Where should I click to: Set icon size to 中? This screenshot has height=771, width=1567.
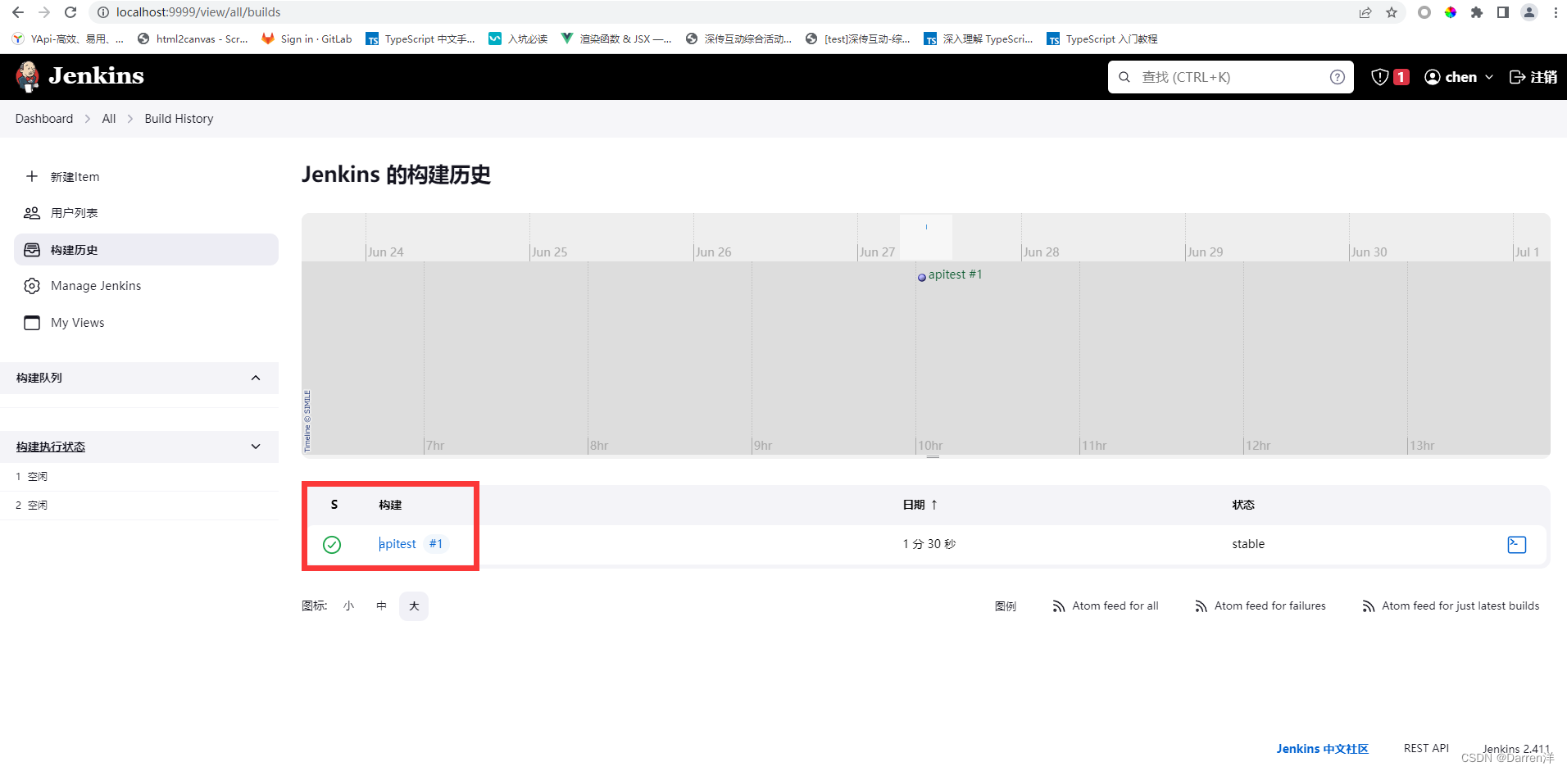click(x=381, y=606)
